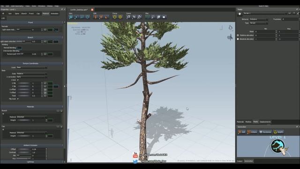Switch to the Animation properties tab
This screenshot has height=169, width=300.
pyautogui.click(x=54, y=14)
